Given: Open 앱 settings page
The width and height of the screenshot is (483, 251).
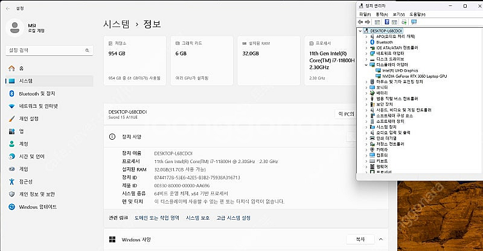Looking at the screenshot, I should coord(50,131).
